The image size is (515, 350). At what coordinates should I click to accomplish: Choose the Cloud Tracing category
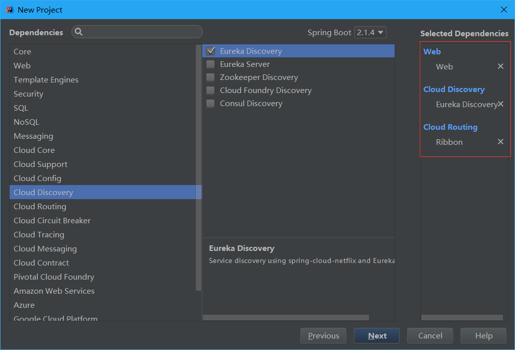(103, 234)
